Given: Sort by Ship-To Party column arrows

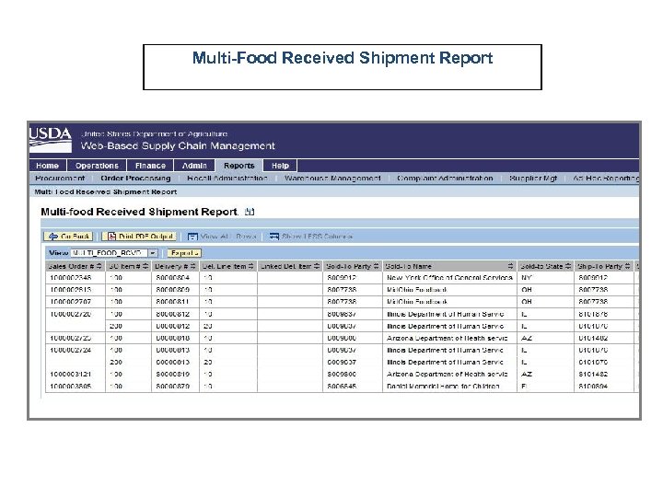Looking at the screenshot, I should coord(627,266).
